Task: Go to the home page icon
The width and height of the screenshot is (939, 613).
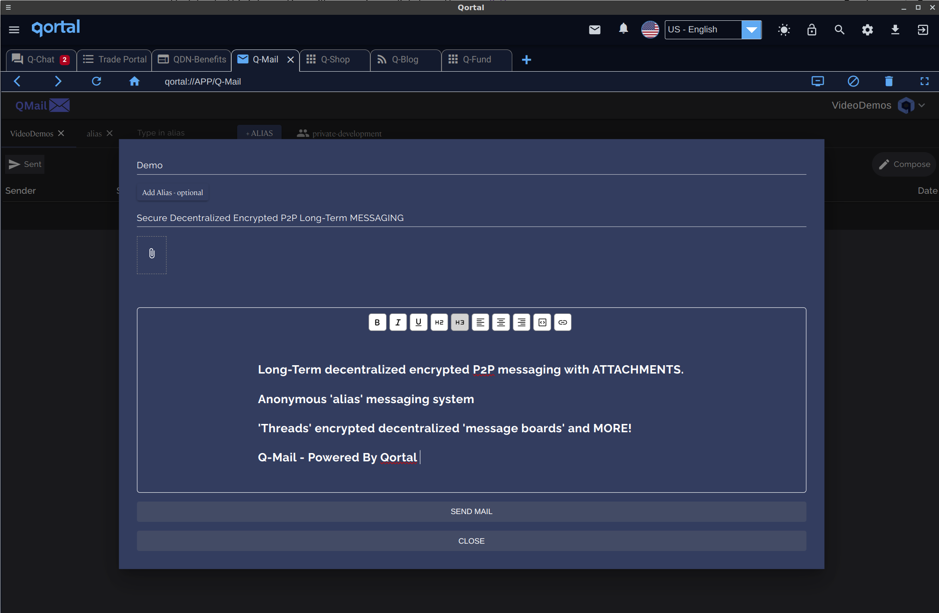Action: pyautogui.click(x=134, y=81)
